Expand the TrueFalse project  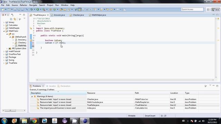tap(4, 63)
